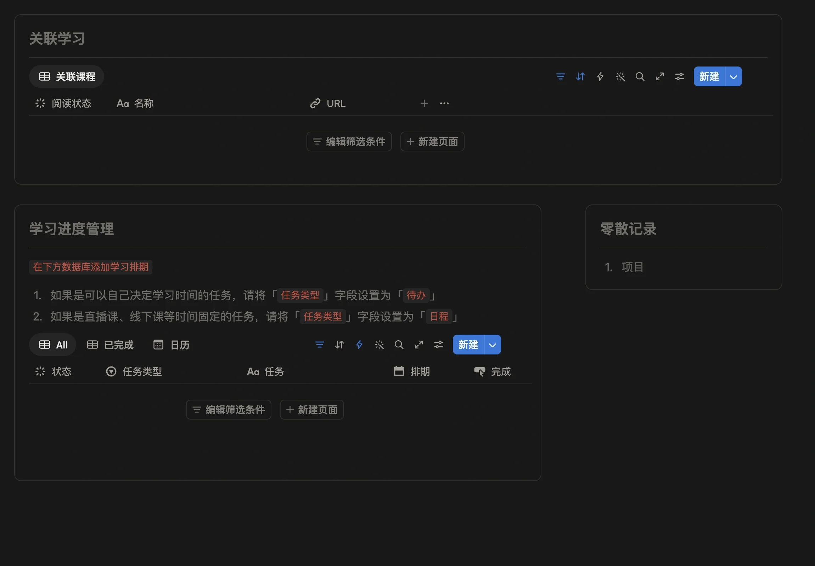Viewport: 815px width, 566px height.
Task: Click the blue 新建 button in 学习进度管理
Action: click(468, 345)
